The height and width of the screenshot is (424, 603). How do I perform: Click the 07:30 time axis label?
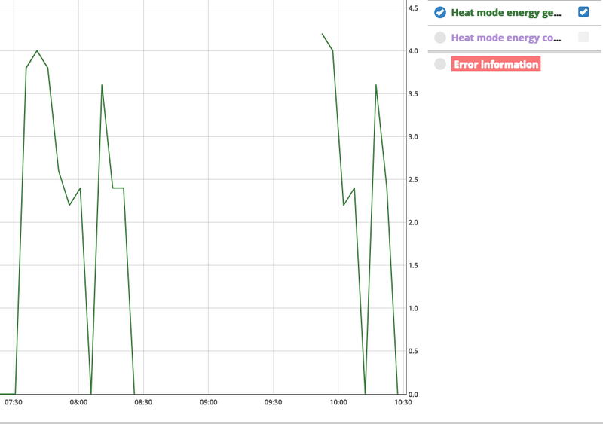pyautogui.click(x=14, y=402)
